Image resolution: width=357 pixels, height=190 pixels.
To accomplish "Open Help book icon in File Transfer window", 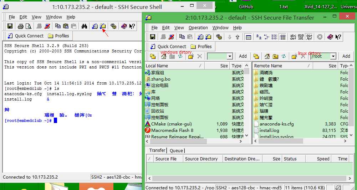I will click(x=330, y=37).
